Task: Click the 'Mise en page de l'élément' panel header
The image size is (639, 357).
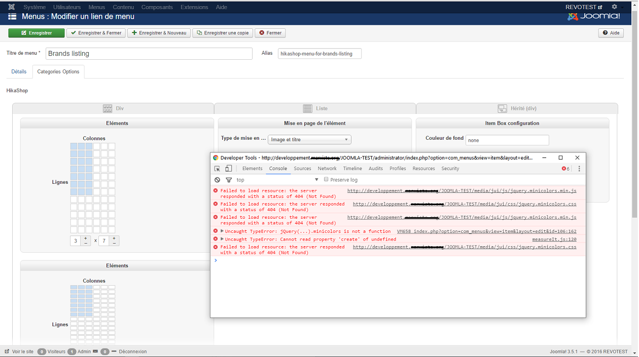Action: tap(315, 123)
